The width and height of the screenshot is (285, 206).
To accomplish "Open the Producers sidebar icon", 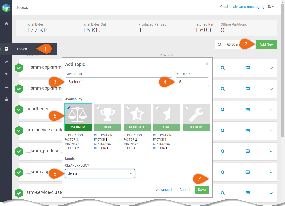I will coord(7,61).
